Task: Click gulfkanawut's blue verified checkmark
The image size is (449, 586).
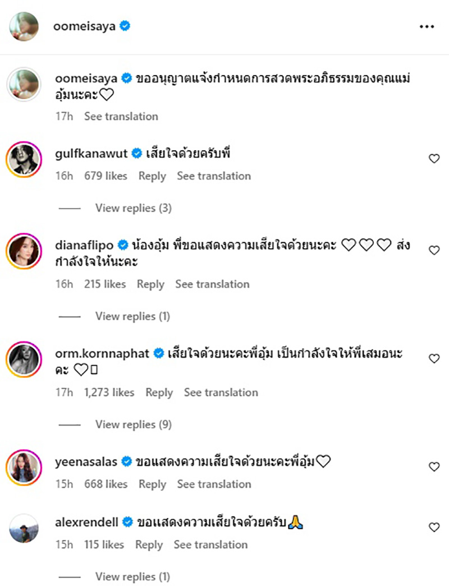Action: click(136, 153)
